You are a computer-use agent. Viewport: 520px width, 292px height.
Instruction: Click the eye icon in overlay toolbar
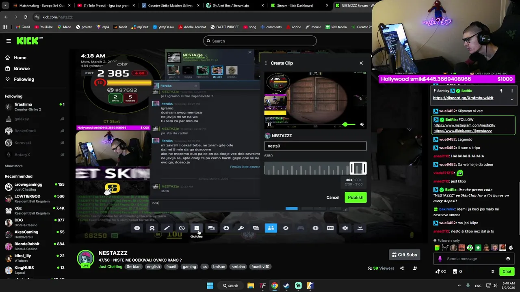[286, 228]
